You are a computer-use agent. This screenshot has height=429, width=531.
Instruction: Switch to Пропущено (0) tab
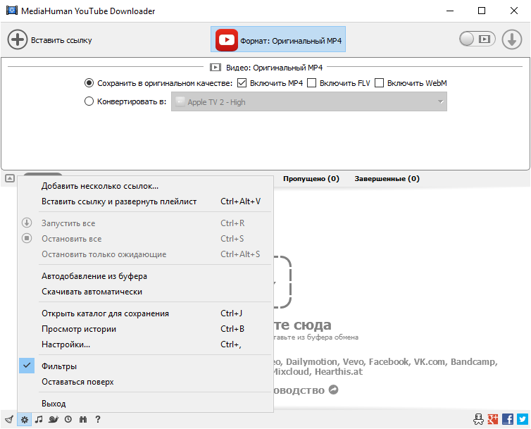pyautogui.click(x=311, y=179)
